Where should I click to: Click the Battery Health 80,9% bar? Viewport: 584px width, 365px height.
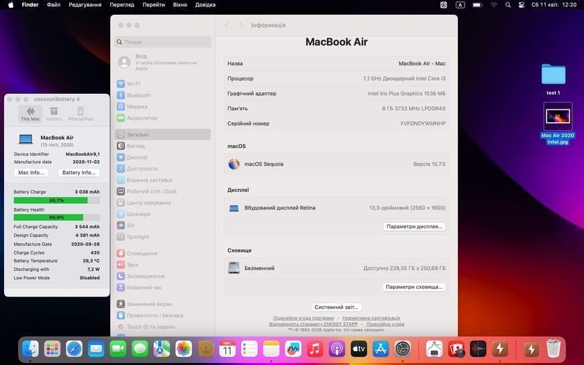point(56,217)
